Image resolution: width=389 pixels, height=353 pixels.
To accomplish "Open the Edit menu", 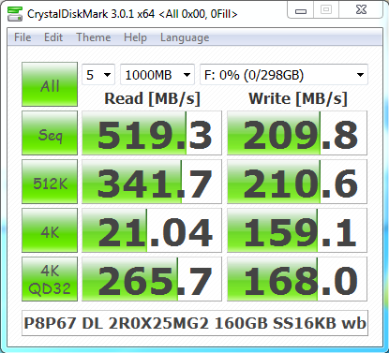I will 53,37.
